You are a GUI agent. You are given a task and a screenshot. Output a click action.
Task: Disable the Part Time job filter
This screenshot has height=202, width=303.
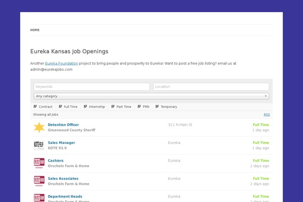[113, 107]
